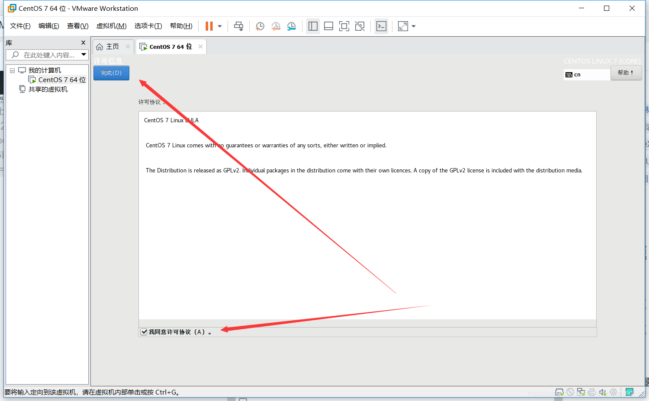Close the library panel
This screenshot has height=401, width=649.
pyautogui.click(x=83, y=42)
